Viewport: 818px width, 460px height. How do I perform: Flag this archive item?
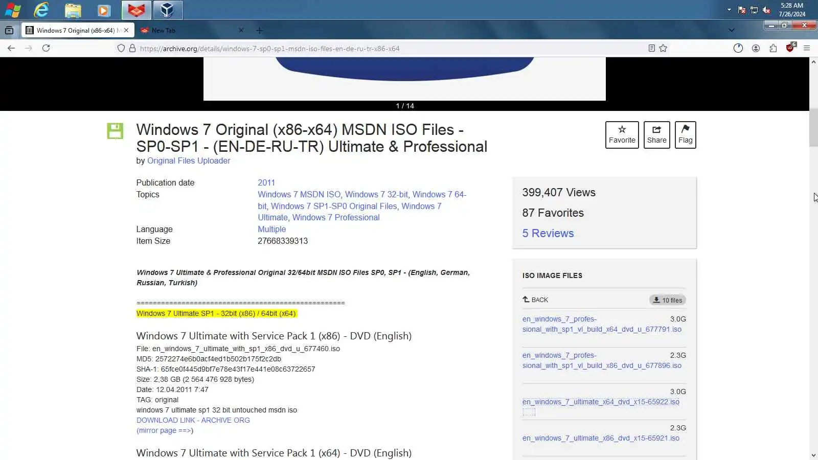pos(686,135)
